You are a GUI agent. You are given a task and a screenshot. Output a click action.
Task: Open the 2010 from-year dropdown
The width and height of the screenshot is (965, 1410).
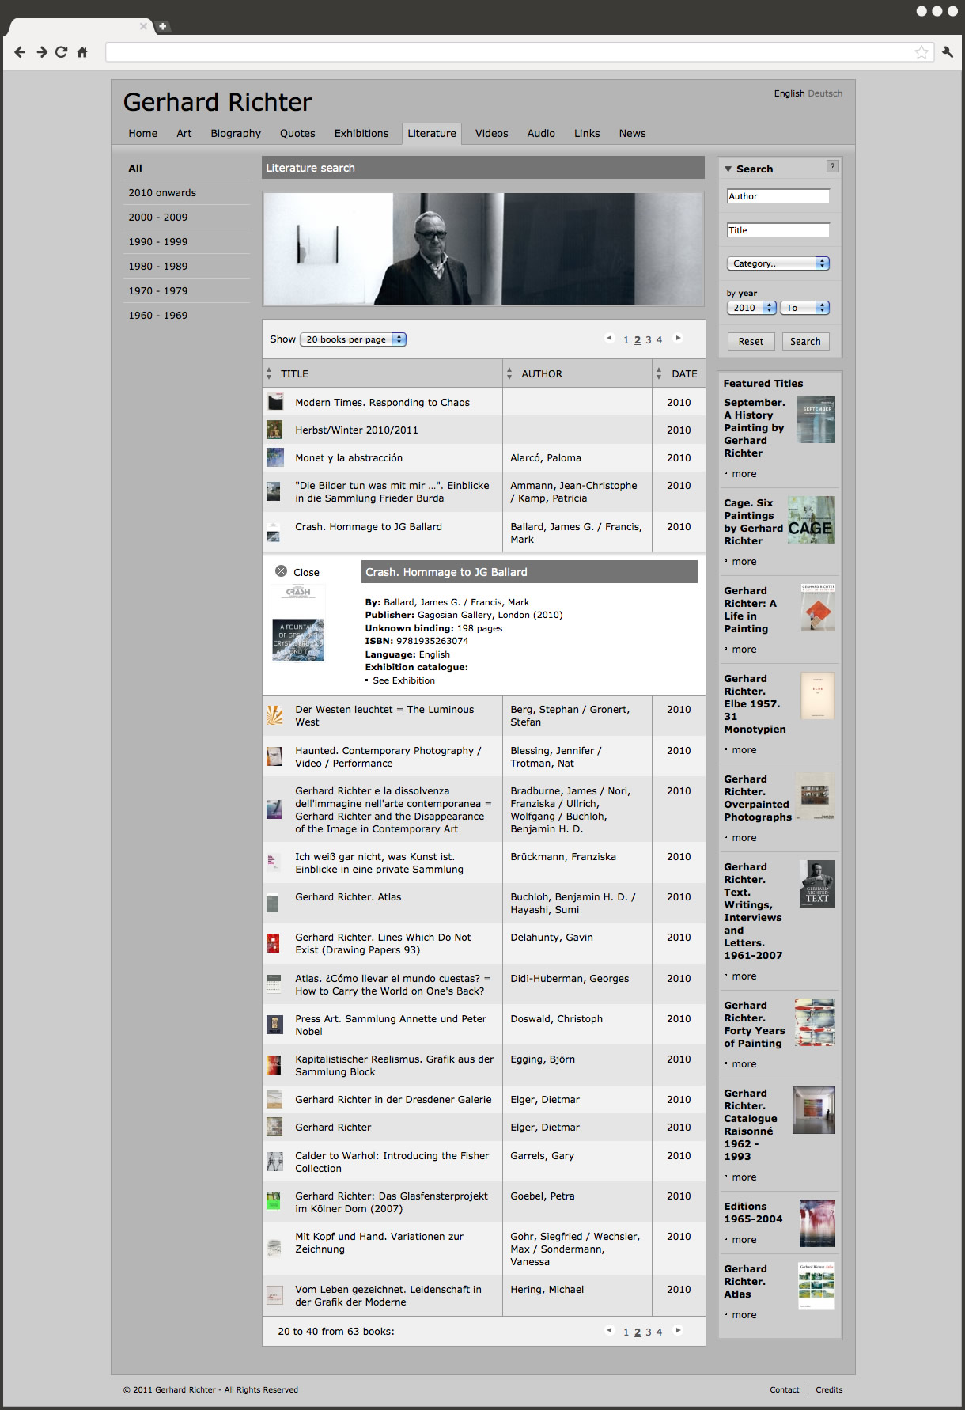coord(751,308)
